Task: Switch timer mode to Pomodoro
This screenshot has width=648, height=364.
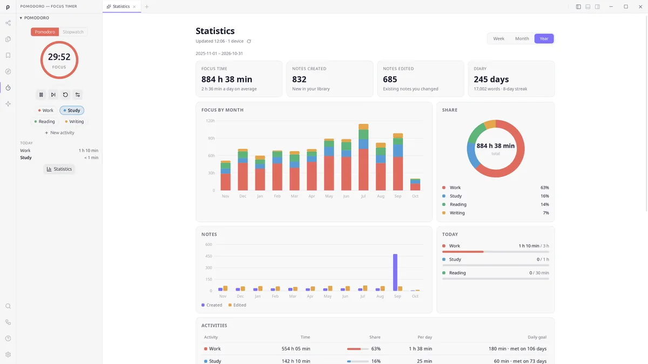Action: [x=45, y=32]
